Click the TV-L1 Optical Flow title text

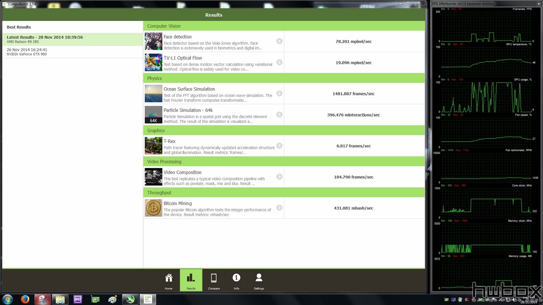point(183,58)
